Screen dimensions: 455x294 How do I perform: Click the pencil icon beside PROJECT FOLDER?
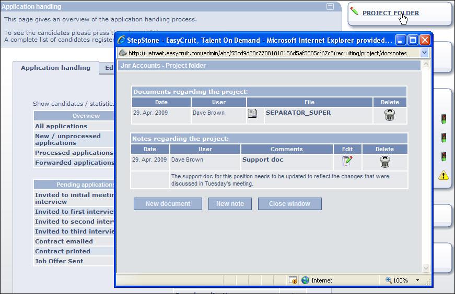[354, 11]
